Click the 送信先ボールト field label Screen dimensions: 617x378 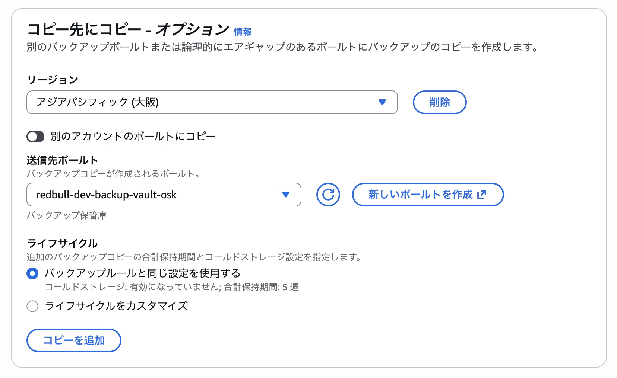pos(62,160)
